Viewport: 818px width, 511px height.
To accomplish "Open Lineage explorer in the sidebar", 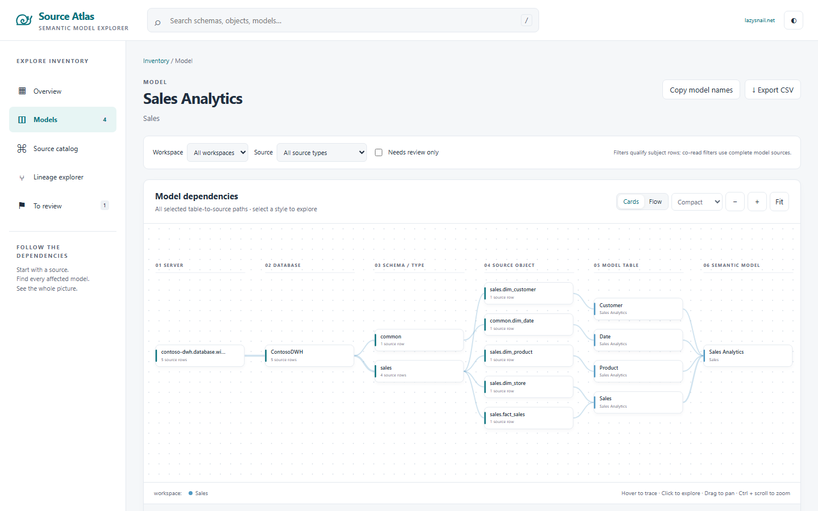I will point(62,177).
